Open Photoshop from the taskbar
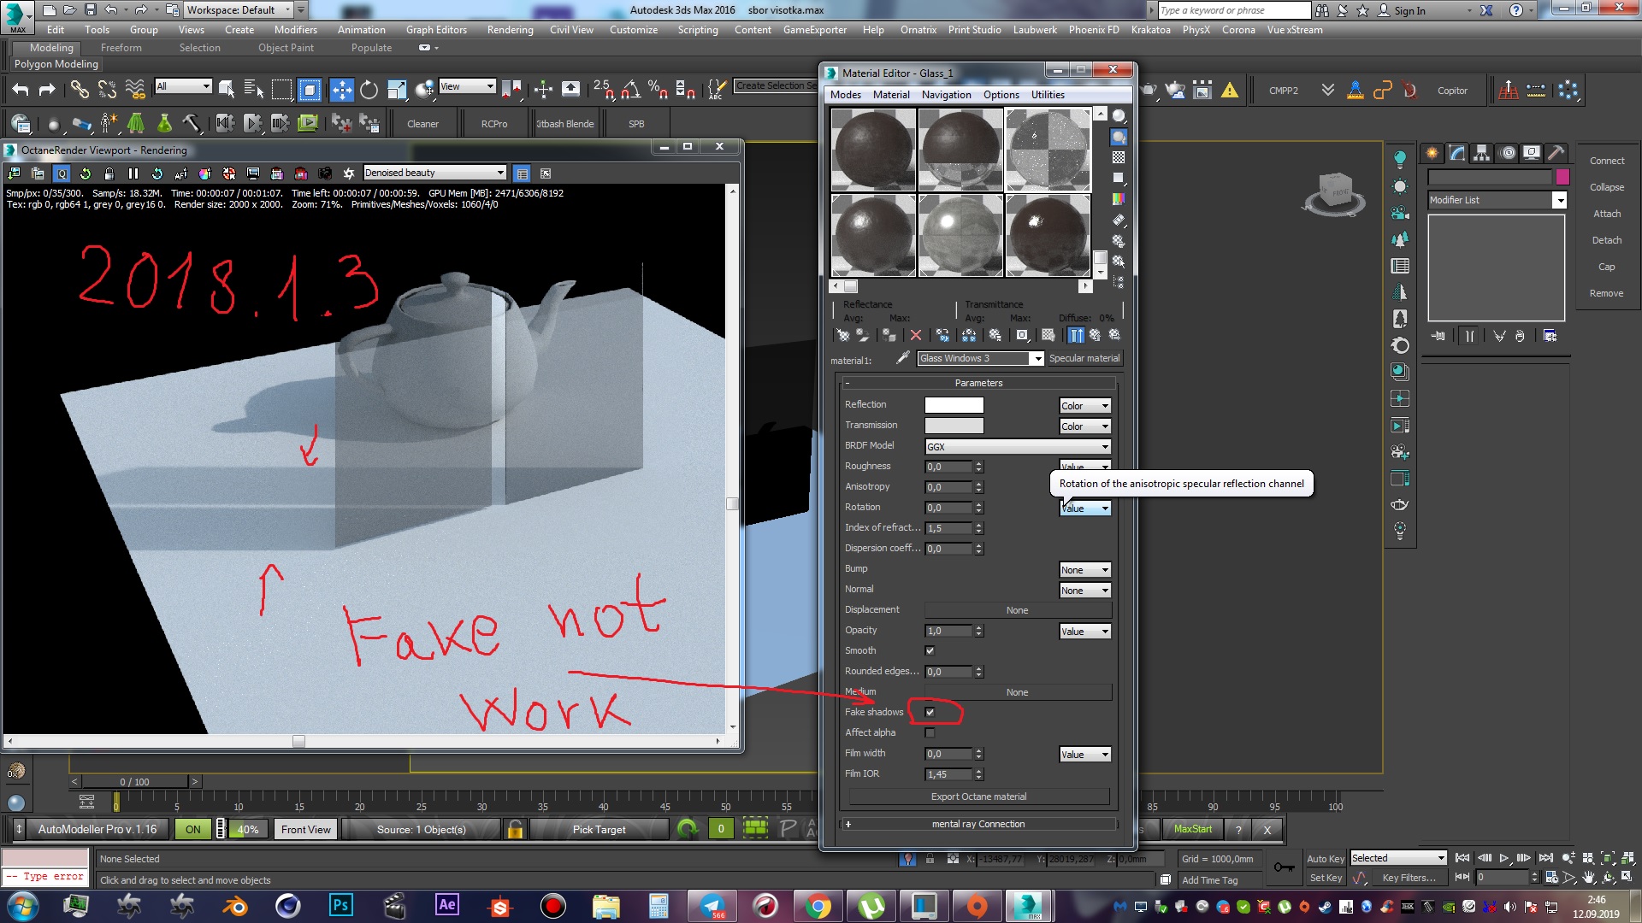Image resolution: width=1642 pixels, height=923 pixels. click(x=340, y=905)
